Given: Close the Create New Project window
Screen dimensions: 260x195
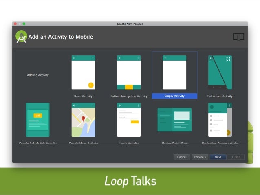Looking at the screenshot, I should pos(15,24).
